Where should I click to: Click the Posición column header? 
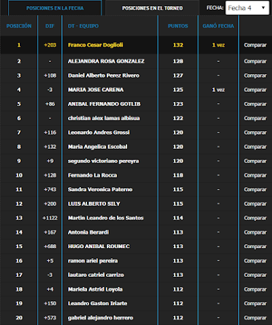coord(19,26)
